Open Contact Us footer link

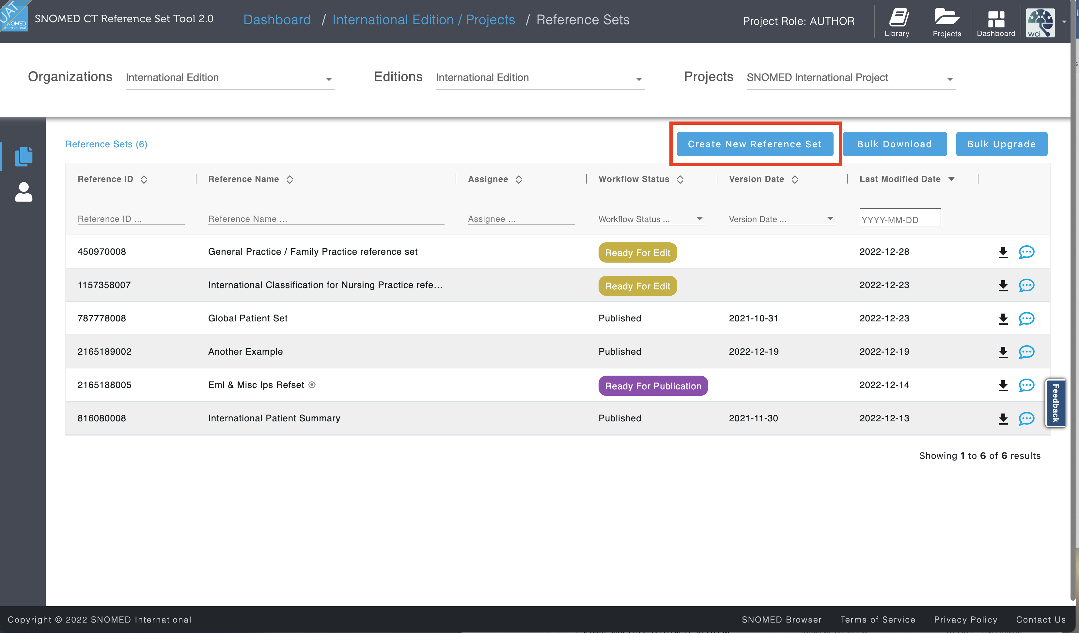point(1041,620)
